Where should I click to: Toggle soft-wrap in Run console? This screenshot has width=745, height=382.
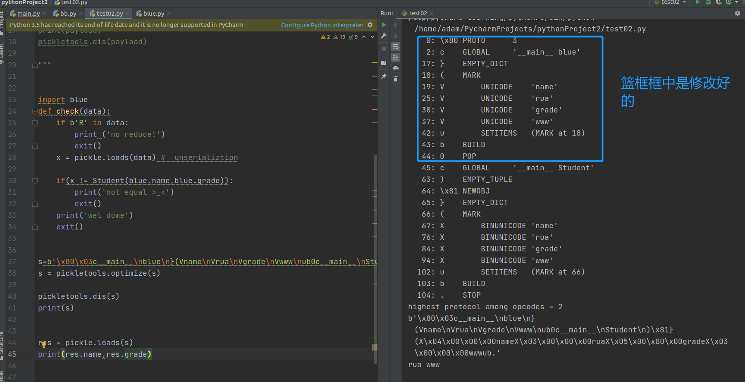coord(396,47)
